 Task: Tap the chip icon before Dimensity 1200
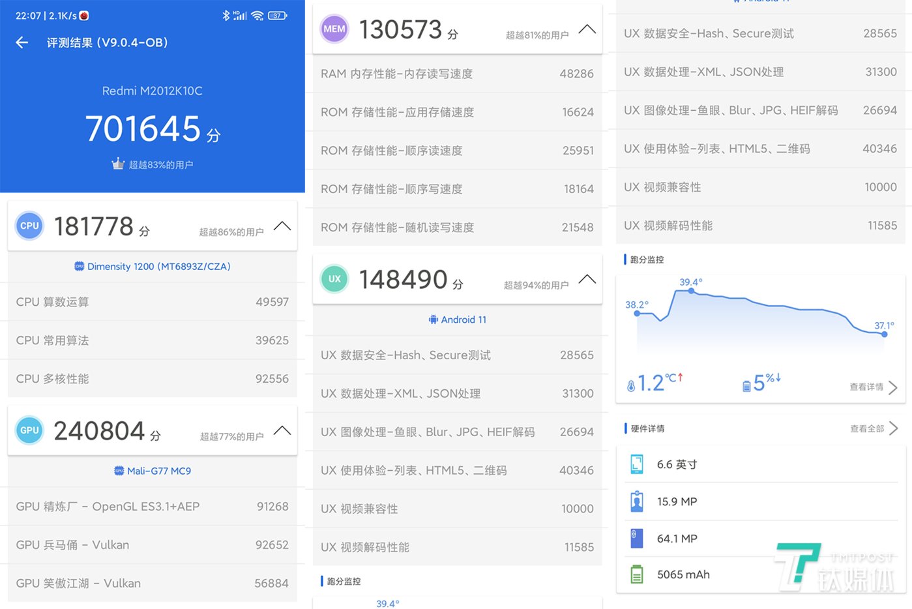pyautogui.click(x=80, y=266)
